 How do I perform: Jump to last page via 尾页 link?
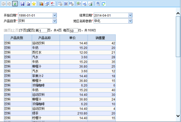point(31,30)
